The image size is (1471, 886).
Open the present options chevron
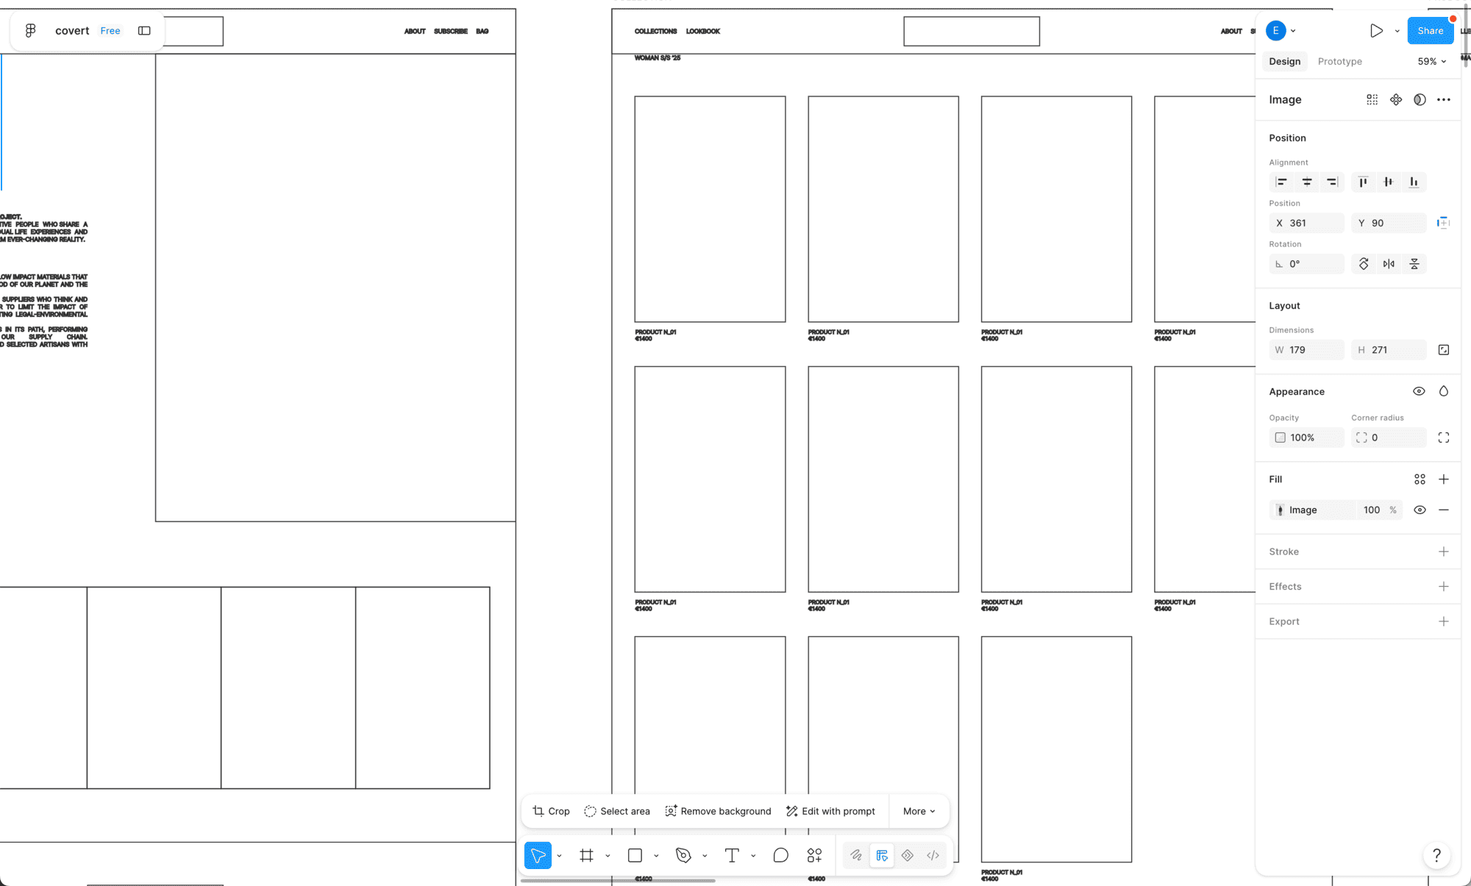(1397, 31)
